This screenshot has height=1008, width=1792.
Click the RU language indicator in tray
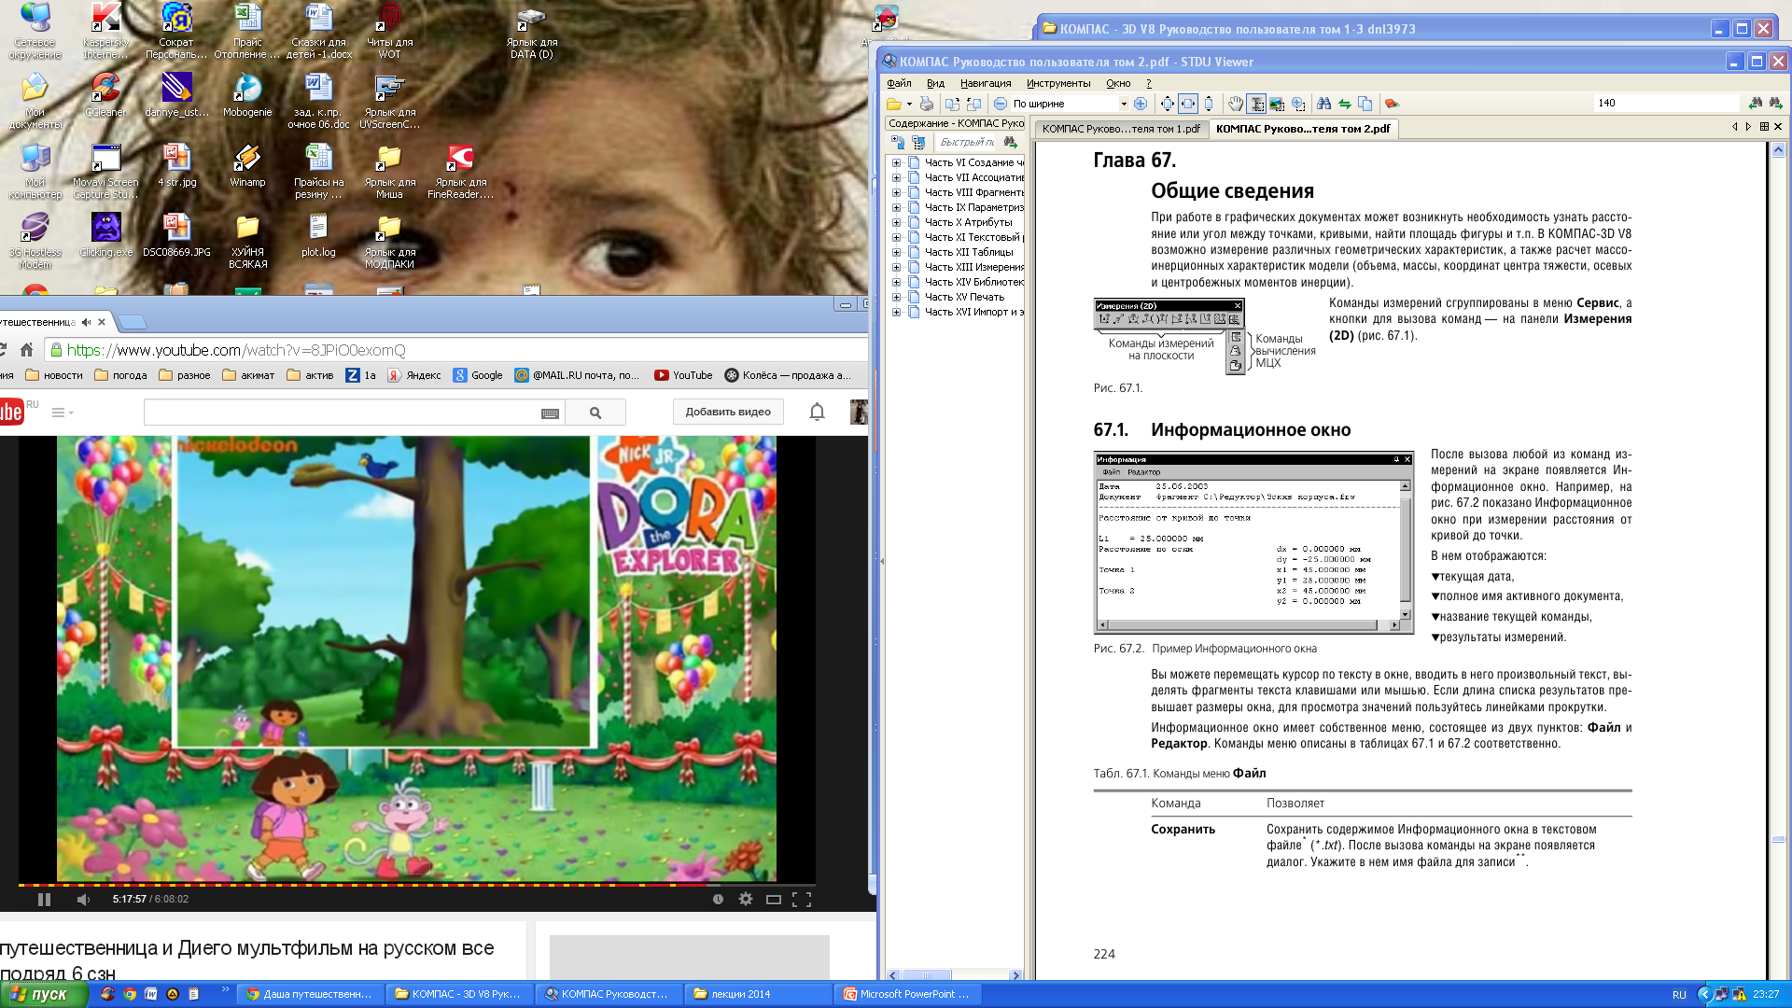[x=1679, y=995]
